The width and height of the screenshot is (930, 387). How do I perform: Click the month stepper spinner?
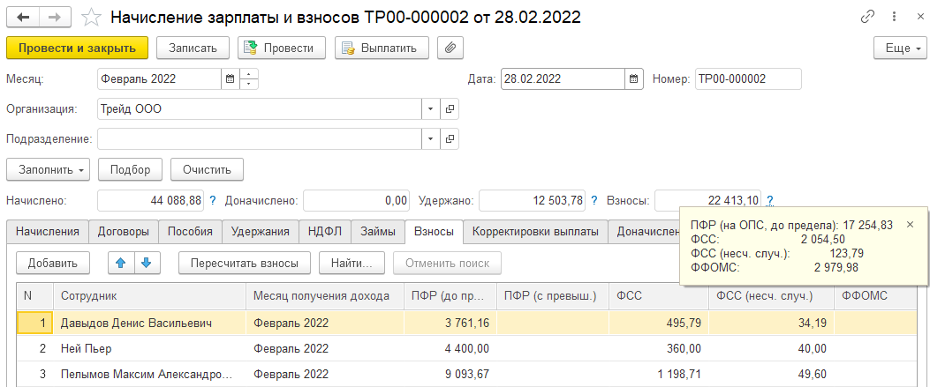(248, 78)
